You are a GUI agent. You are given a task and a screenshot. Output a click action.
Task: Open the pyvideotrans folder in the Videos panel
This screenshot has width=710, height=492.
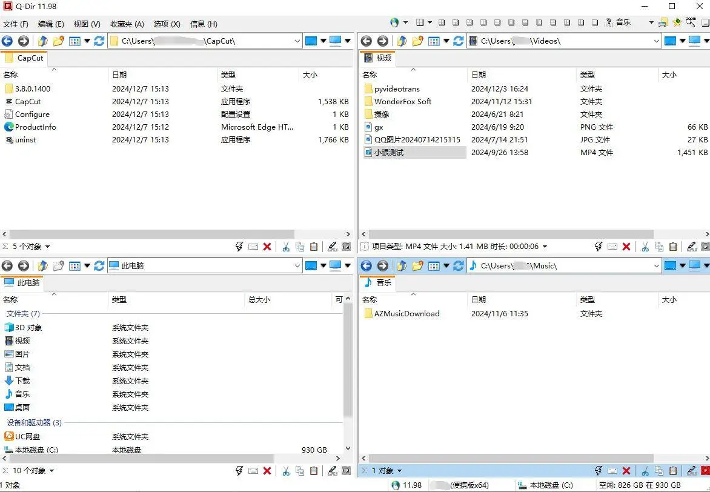click(x=396, y=88)
